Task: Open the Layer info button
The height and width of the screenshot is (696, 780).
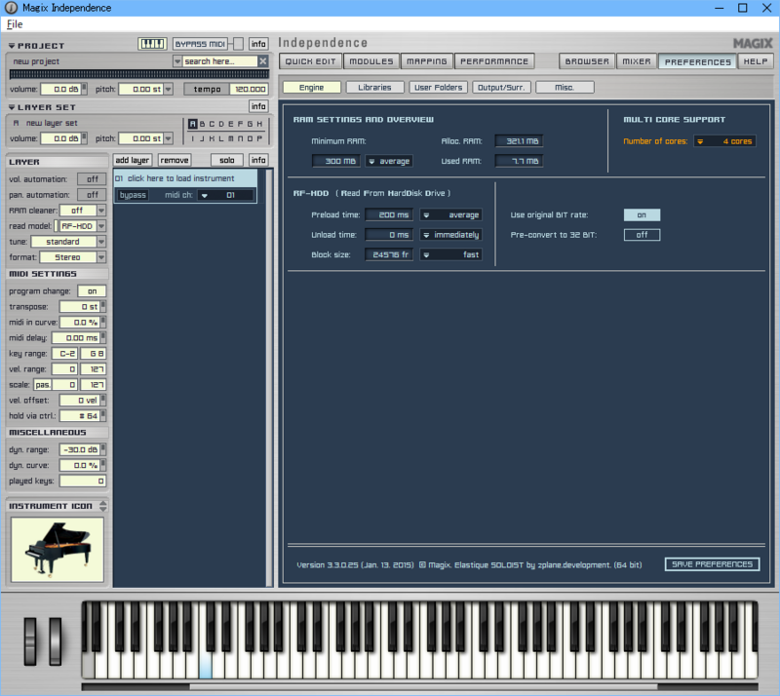Action: [x=258, y=160]
